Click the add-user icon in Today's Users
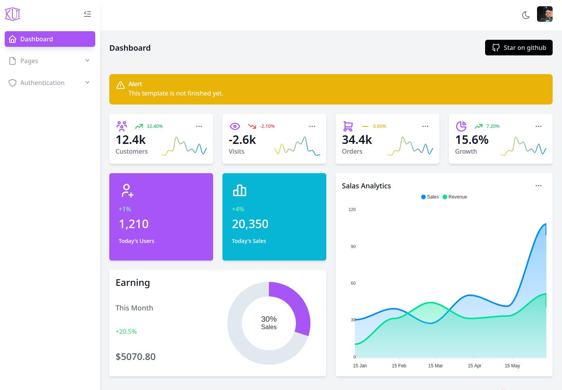 click(127, 190)
